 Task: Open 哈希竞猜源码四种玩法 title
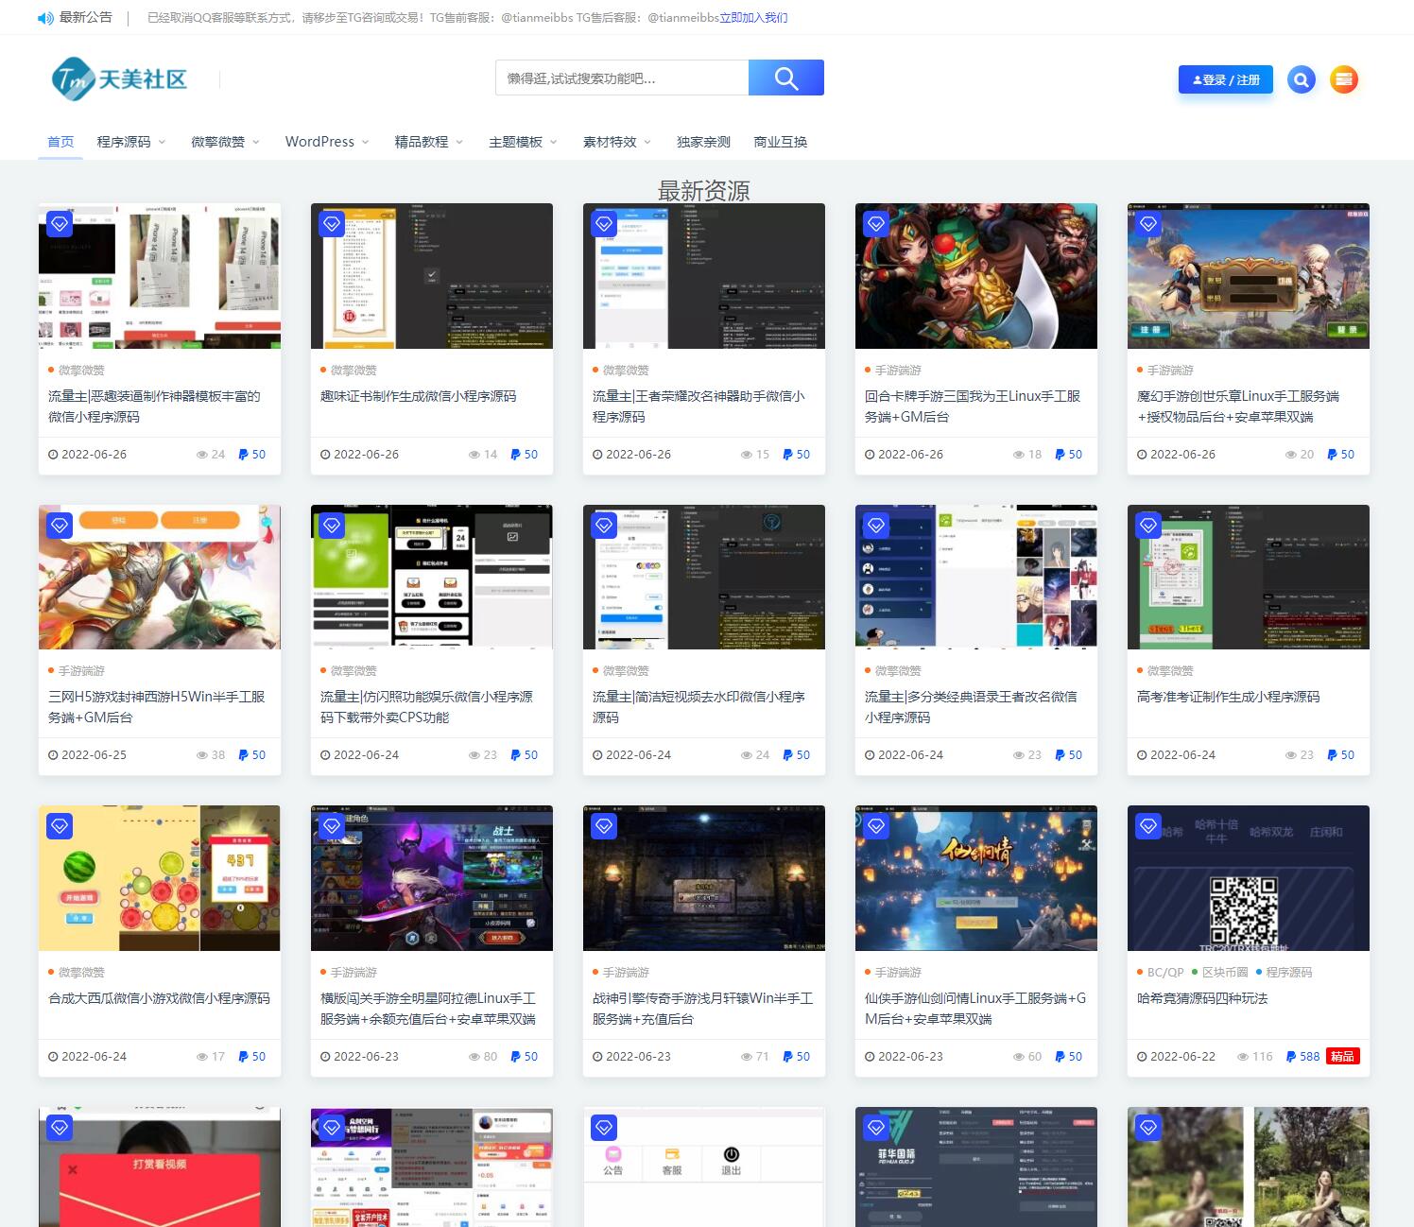(1202, 998)
